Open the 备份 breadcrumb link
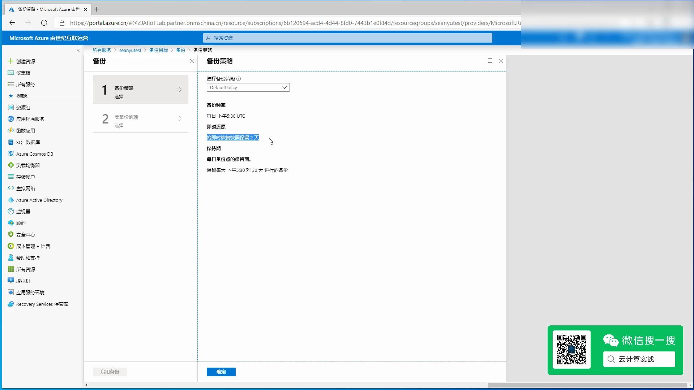Screen dimensions: 694x390 coord(181,50)
